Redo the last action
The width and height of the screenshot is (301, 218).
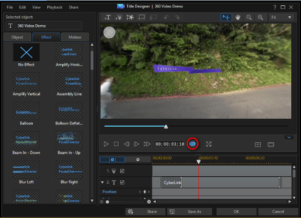pos(177,18)
